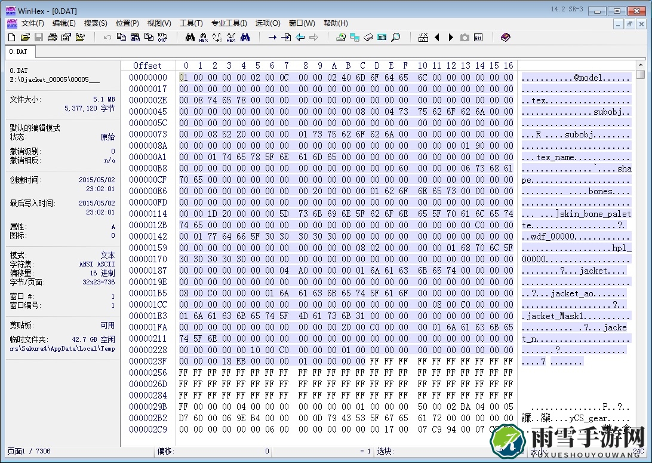Click the Open RAM chip icon

pos(368,38)
